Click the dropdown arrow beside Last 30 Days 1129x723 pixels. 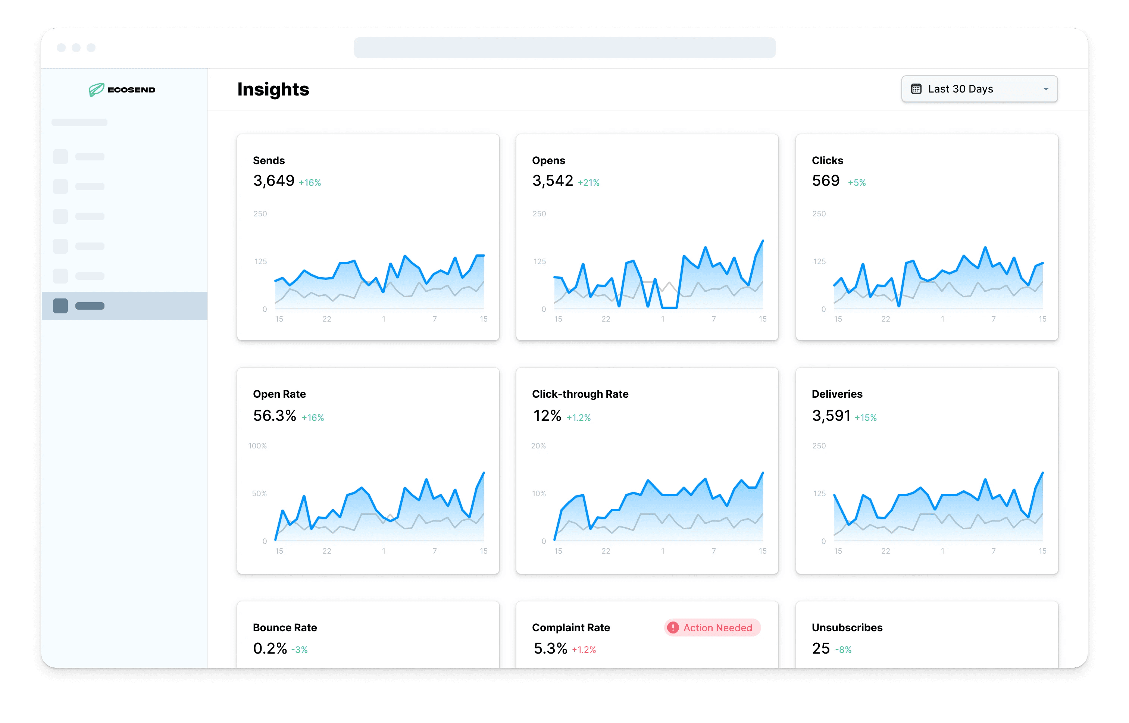[x=1045, y=89]
